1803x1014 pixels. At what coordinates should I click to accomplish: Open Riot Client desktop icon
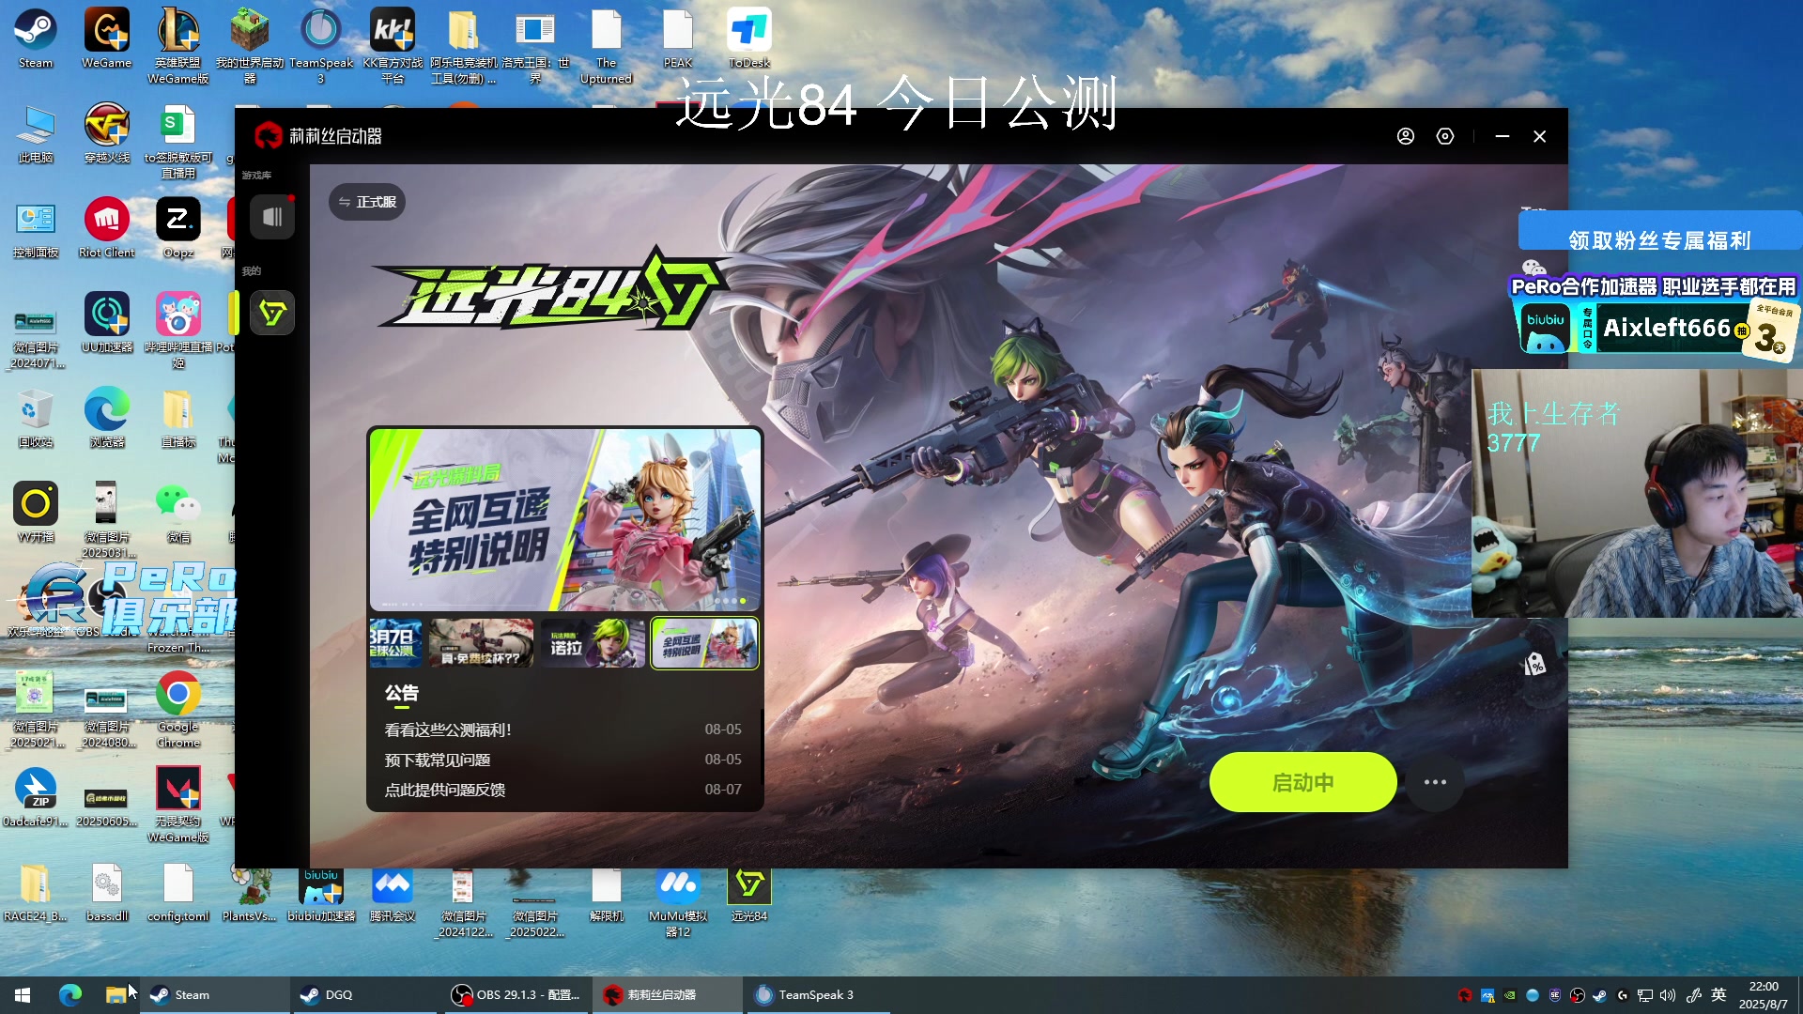click(107, 228)
